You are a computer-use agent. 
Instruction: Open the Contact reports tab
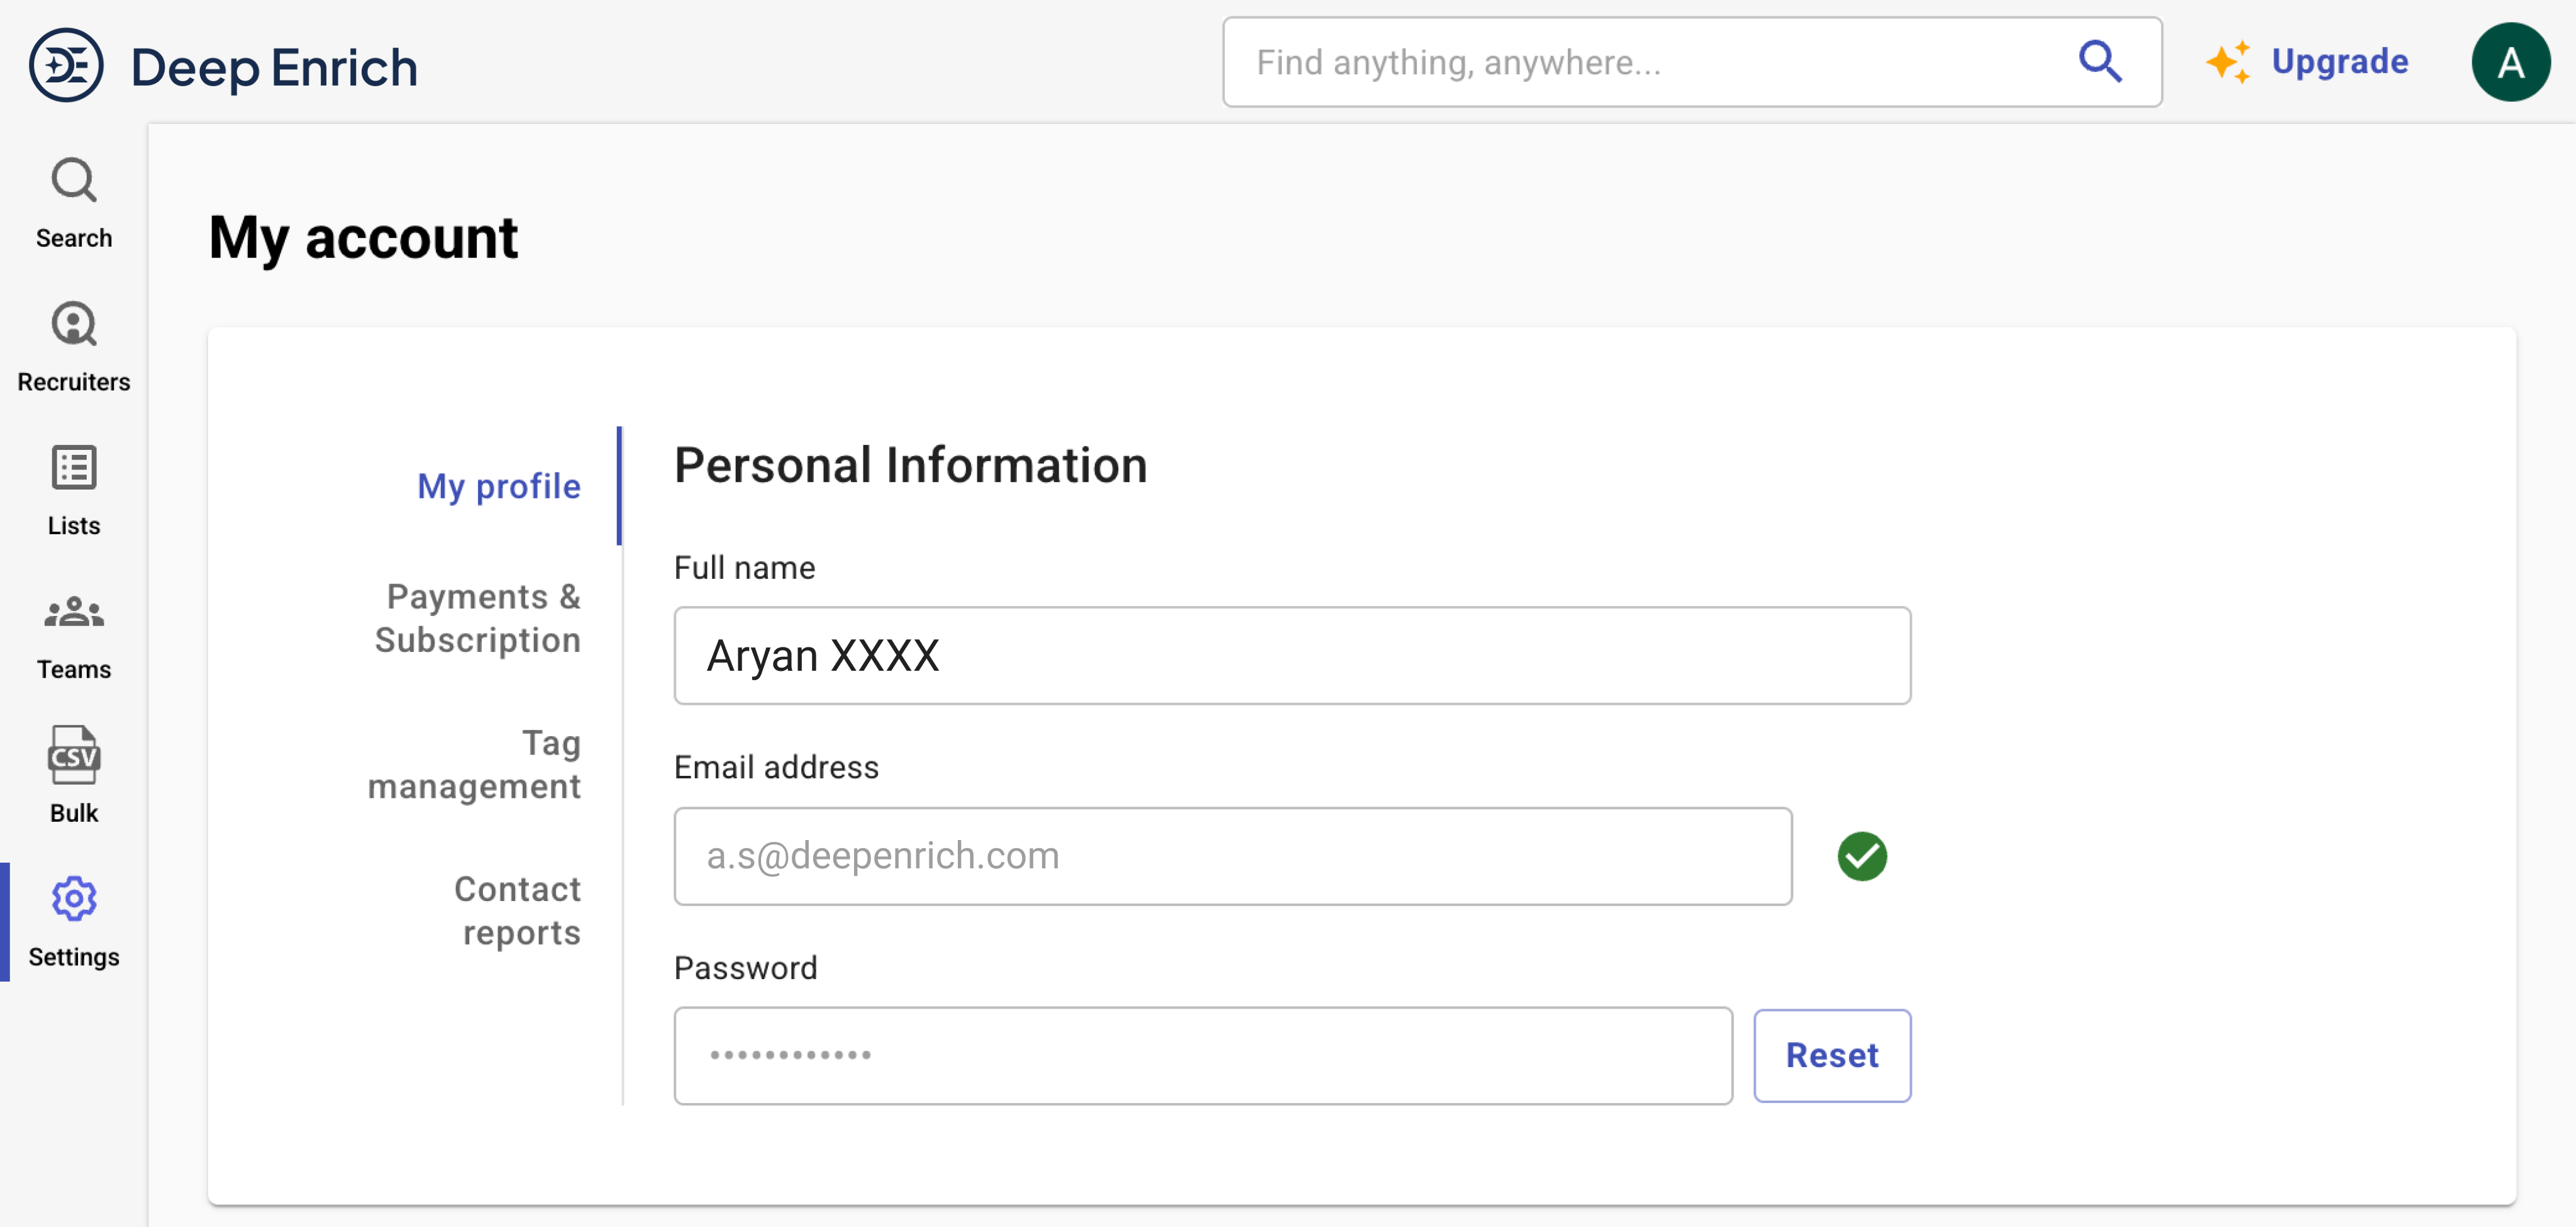click(516, 910)
